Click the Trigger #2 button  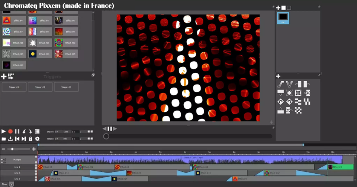point(40,87)
